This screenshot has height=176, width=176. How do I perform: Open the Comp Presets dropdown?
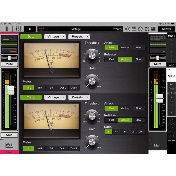(79, 97)
